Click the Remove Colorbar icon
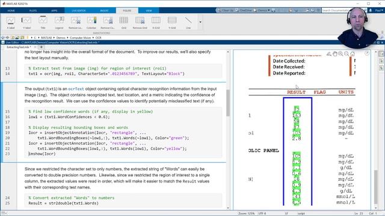Image resolution: width=385 pixels, height=216 pixels. tap(108, 22)
